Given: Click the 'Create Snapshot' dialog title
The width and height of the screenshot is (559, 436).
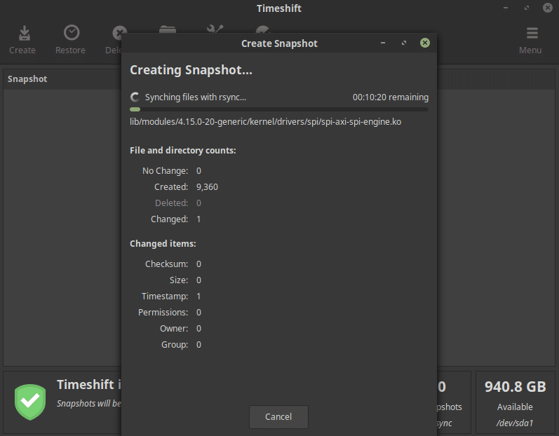Looking at the screenshot, I should (x=279, y=43).
